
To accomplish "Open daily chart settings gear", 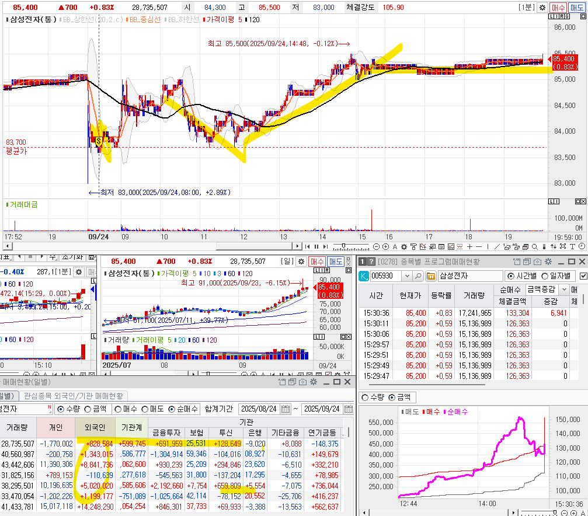I will coord(301,262).
